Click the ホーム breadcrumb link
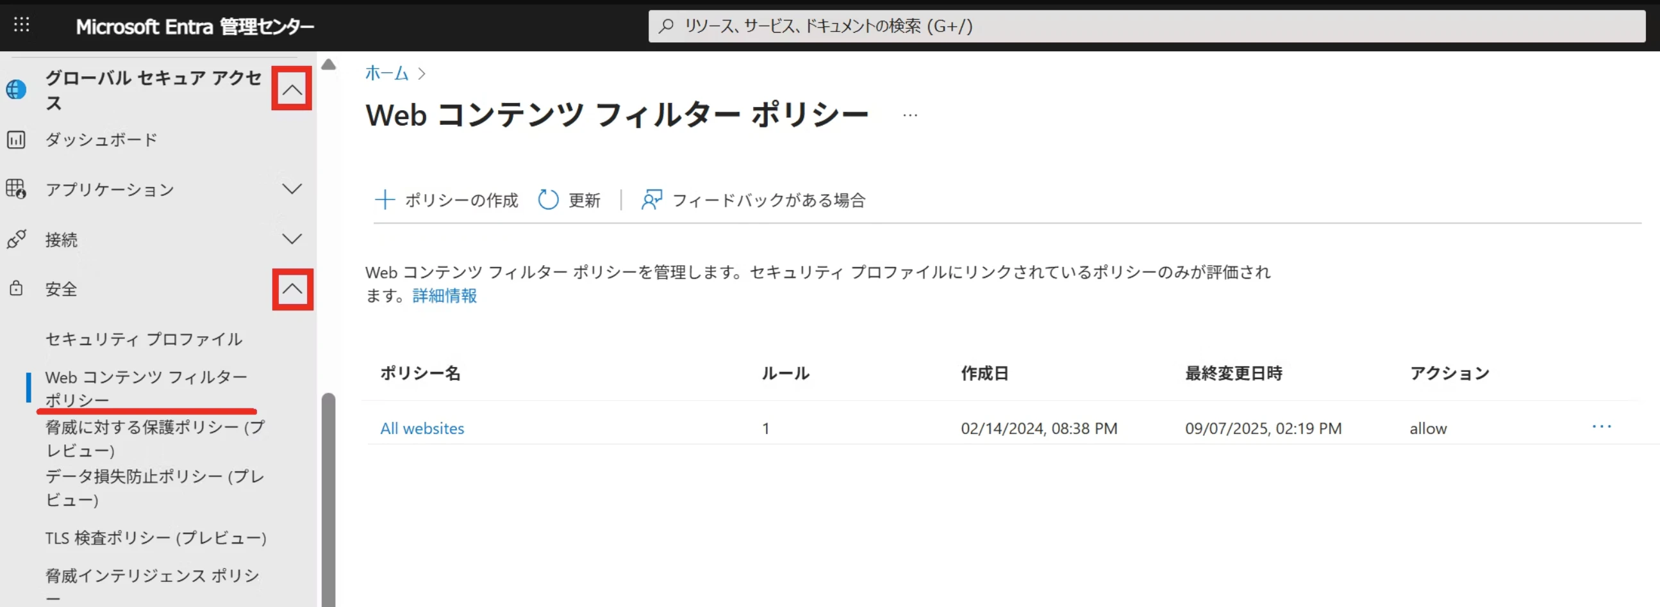The width and height of the screenshot is (1660, 607). click(386, 74)
